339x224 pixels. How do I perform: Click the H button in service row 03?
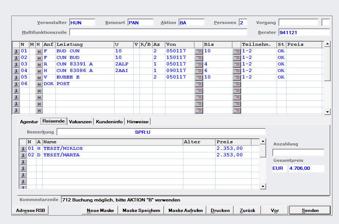pyautogui.click(x=39, y=64)
